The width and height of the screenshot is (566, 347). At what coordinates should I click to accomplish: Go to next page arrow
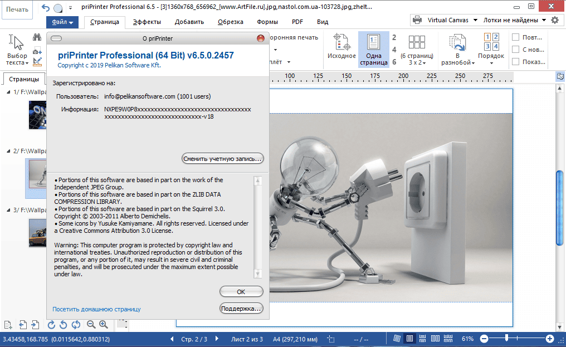217,339
